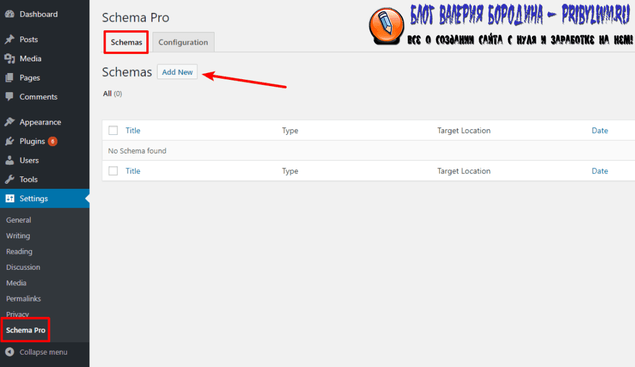Open Writing settings submenu
This screenshot has height=367, width=635.
click(18, 236)
